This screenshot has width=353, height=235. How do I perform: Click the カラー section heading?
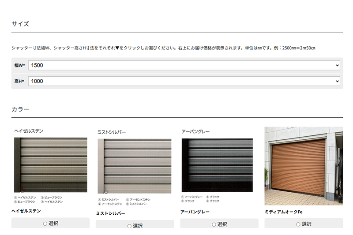coord(20,109)
